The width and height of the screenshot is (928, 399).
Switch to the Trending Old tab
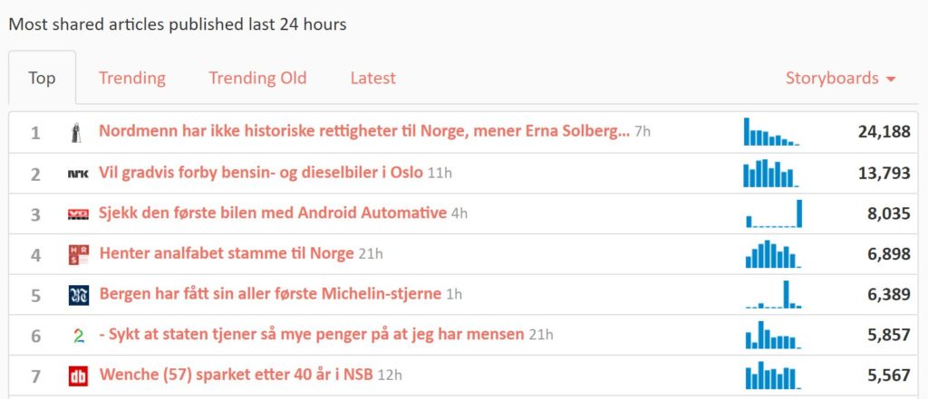point(257,78)
